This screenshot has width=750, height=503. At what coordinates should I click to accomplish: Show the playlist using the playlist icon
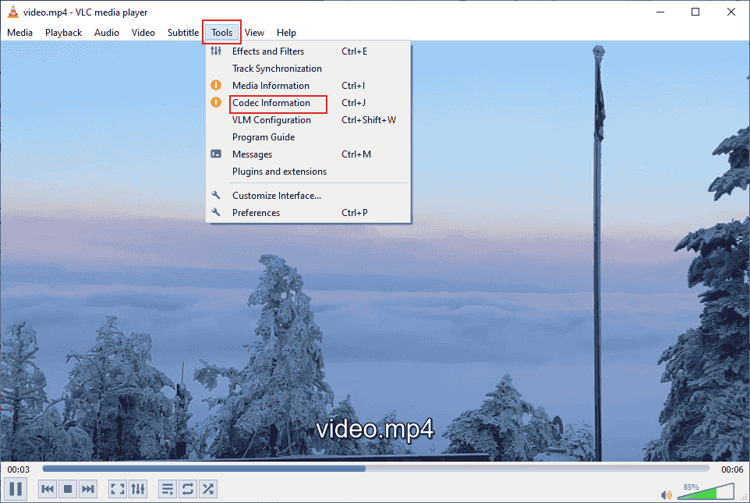pos(167,489)
